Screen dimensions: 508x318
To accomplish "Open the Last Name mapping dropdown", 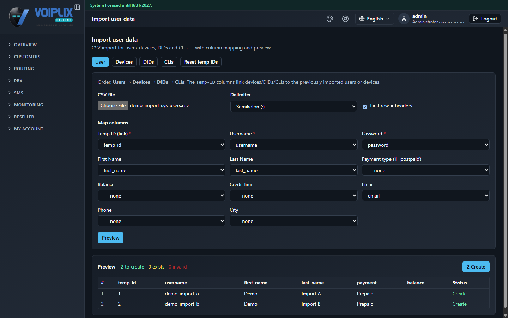I will coord(294,170).
